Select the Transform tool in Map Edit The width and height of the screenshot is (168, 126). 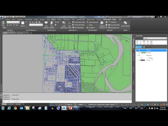113,22
